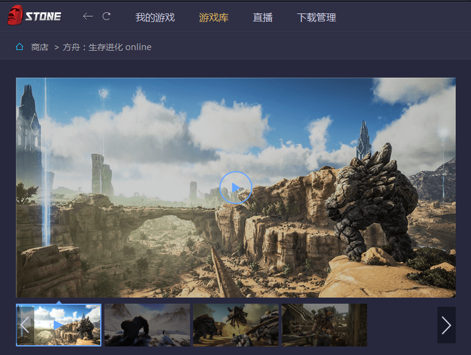Image resolution: width=471 pixels, height=355 pixels.
Task: Go back with the left arrow
Action: point(88,16)
